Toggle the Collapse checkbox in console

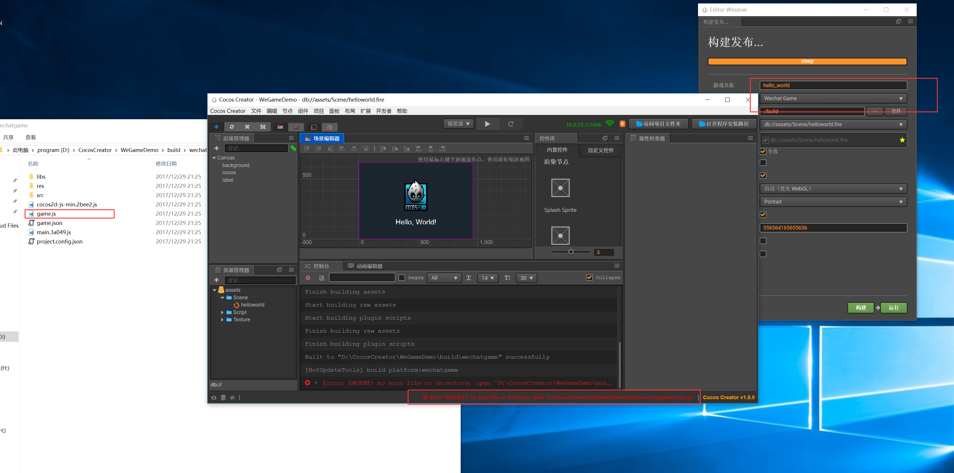pyautogui.click(x=589, y=277)
